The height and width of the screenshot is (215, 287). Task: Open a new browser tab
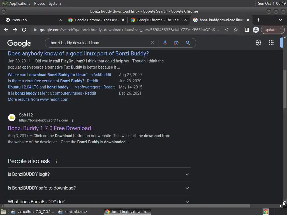pos(258,20)
